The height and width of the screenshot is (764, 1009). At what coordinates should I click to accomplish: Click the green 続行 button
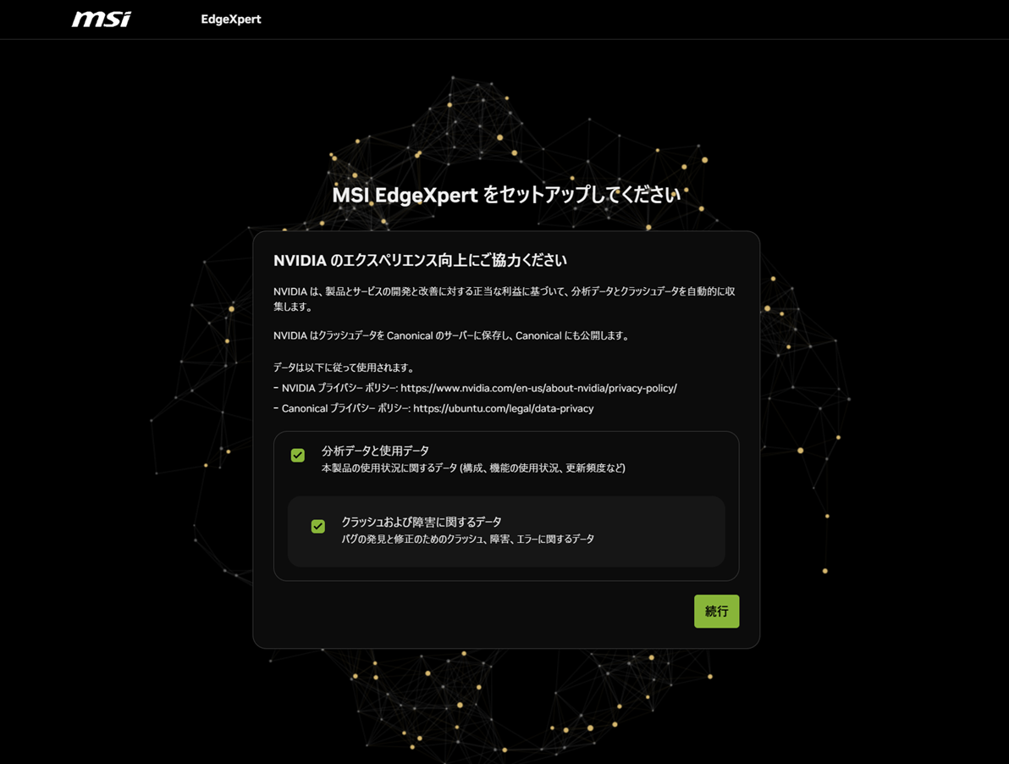point(716,611)
